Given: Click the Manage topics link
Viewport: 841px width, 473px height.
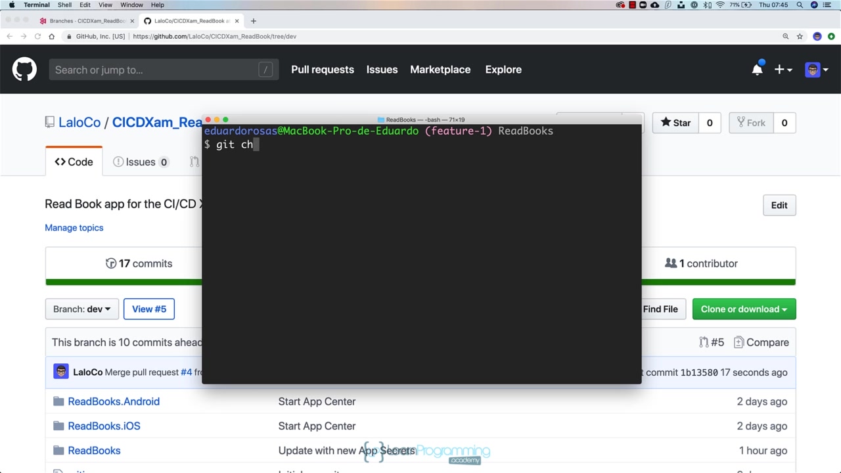Looking at the screenshot, I should [x=74, y=227].
